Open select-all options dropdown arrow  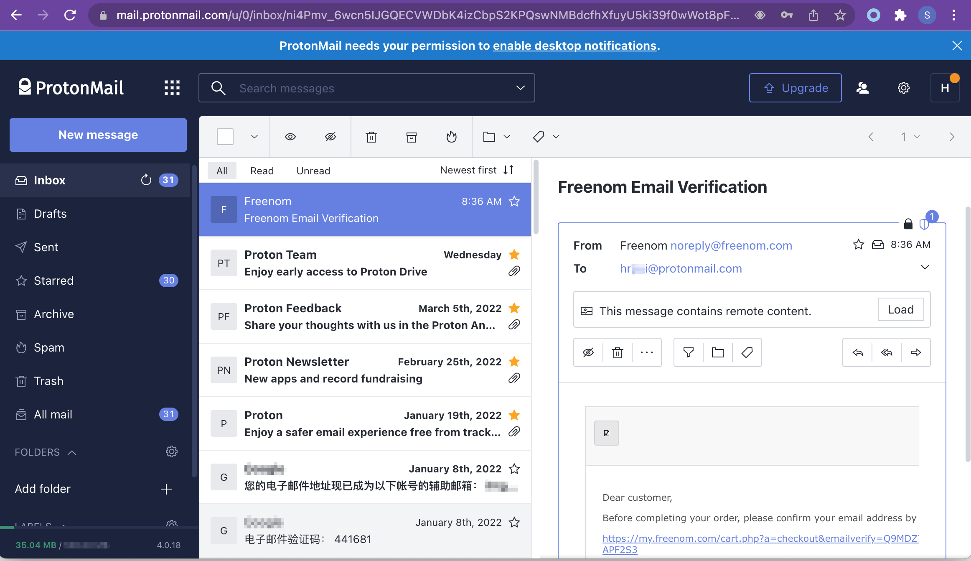pyautogui.click(x=254, y=137)
